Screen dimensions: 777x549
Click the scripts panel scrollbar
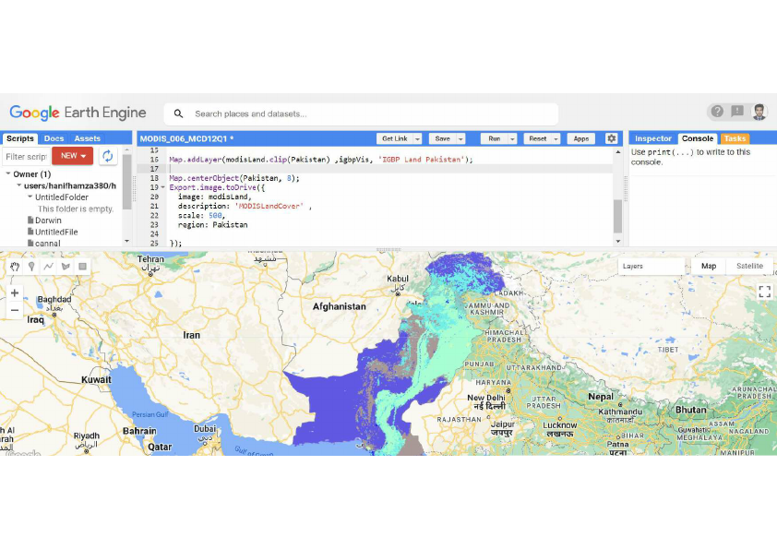pyautogui.click(x=126, y=182)
